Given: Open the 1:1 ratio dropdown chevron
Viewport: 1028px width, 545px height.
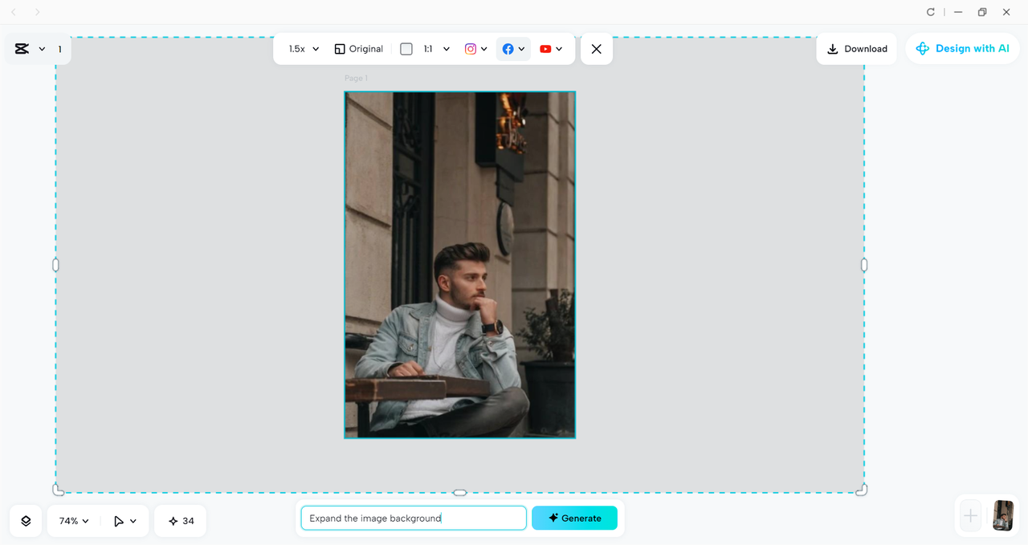Looking at the screenshot, I should coord(447,48).
